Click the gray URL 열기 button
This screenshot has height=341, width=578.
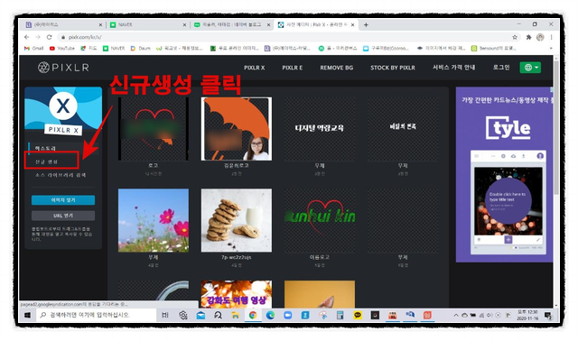click(x=63, y=216)
